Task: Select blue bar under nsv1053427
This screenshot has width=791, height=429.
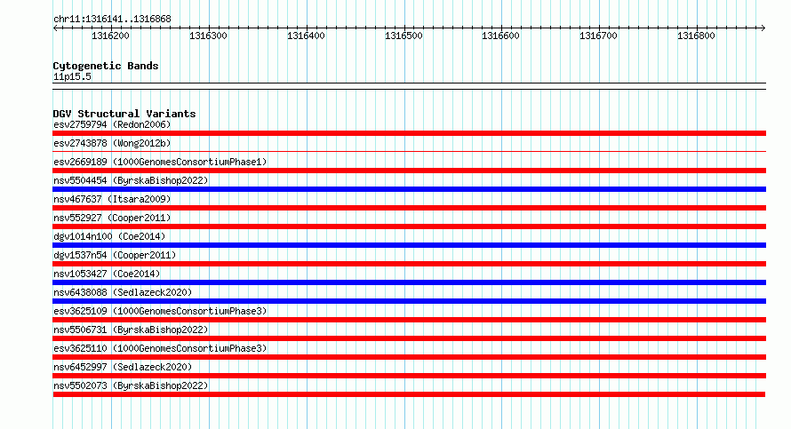Action: [409, 282]
